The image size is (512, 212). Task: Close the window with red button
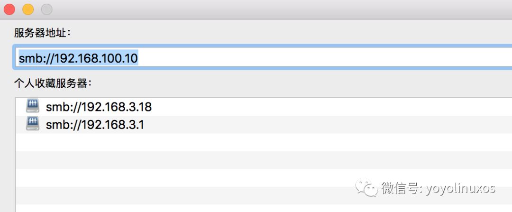[x=9, y=9]
